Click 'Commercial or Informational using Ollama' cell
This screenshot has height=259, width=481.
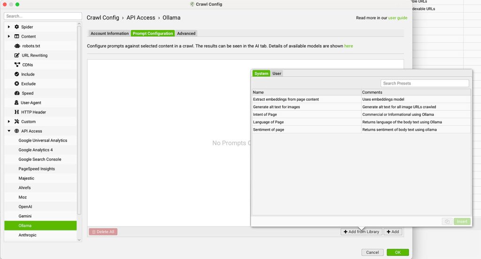point(416,114)
